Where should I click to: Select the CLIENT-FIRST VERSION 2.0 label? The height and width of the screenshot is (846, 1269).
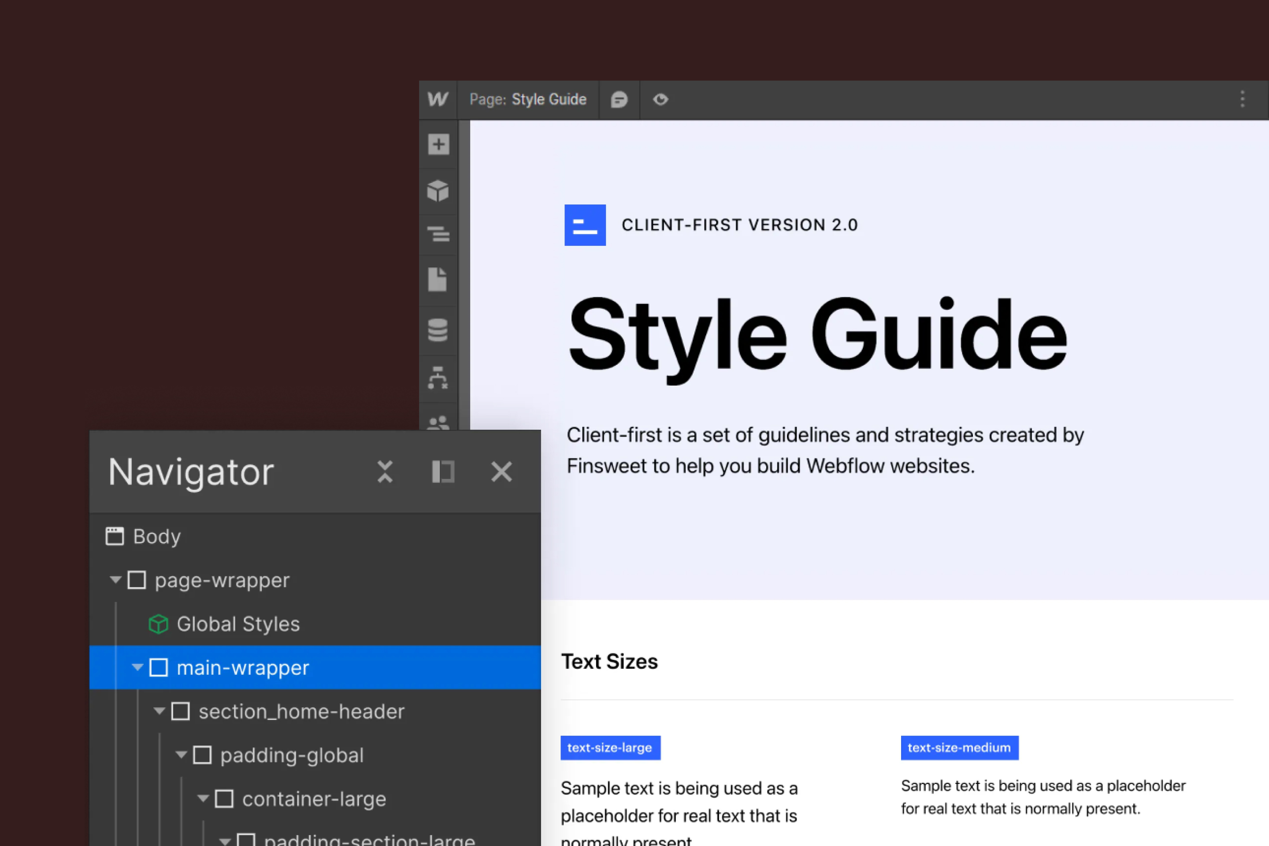point(740,225)
